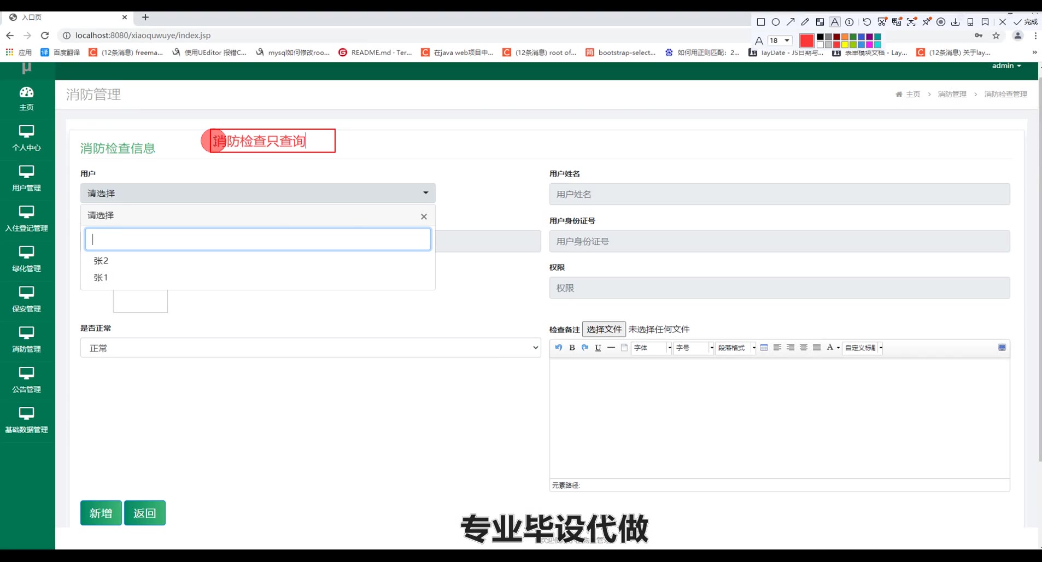Redo in the rich text editor
This screenshot has width=1042, height=562.
click(x=585, y=348)
